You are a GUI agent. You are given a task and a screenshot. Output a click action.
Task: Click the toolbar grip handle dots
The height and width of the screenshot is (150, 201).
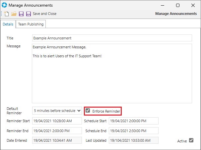tap(1, 14)
